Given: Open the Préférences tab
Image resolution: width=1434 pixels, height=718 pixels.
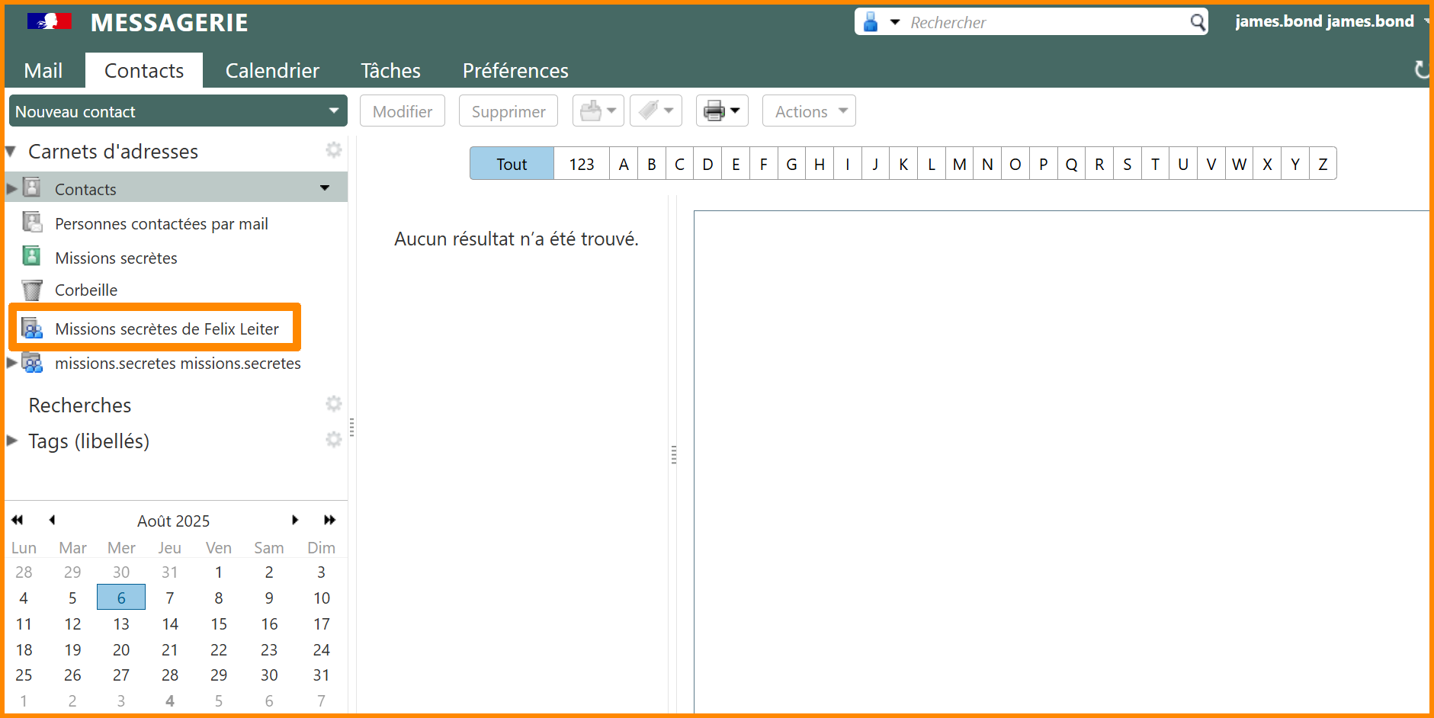Looking at the screenshot, I should (x=515, y=71).
